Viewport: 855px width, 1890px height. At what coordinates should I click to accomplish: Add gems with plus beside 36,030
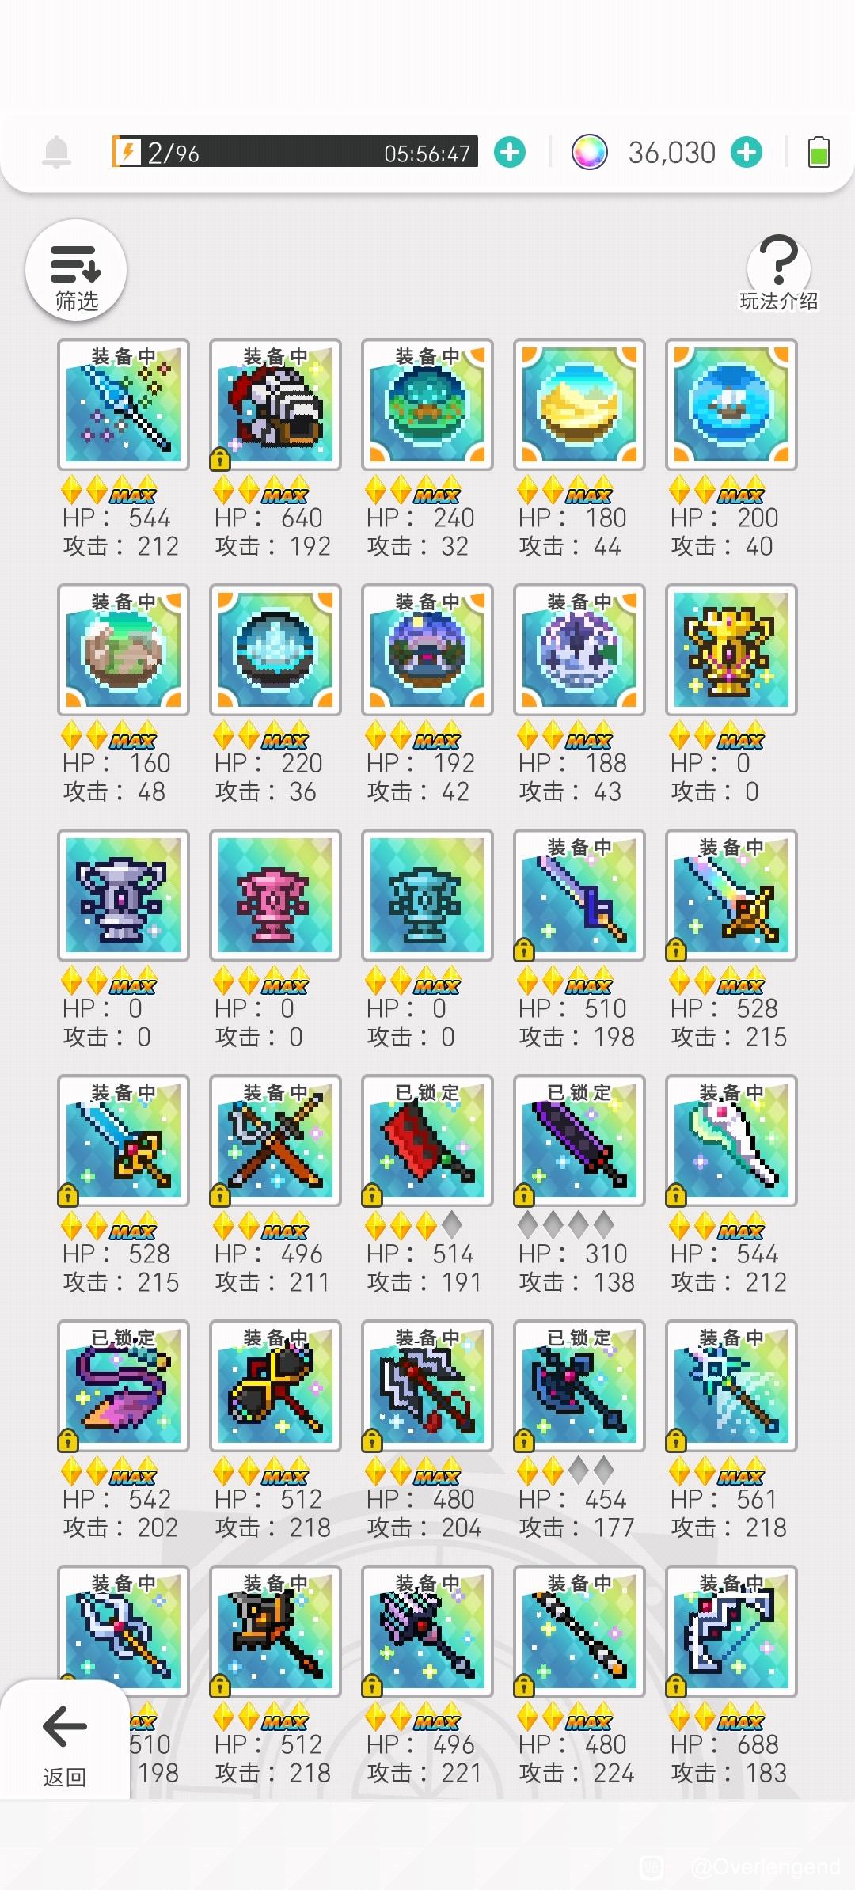(747, 152)
